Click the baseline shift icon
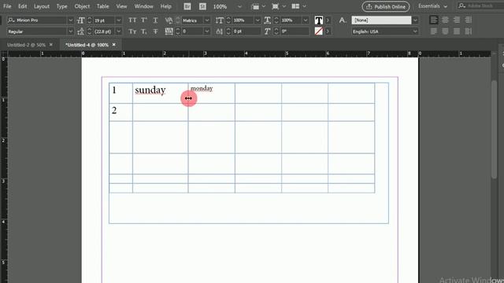The height and width of the screenshot is (283, 504). click(220, 31)
